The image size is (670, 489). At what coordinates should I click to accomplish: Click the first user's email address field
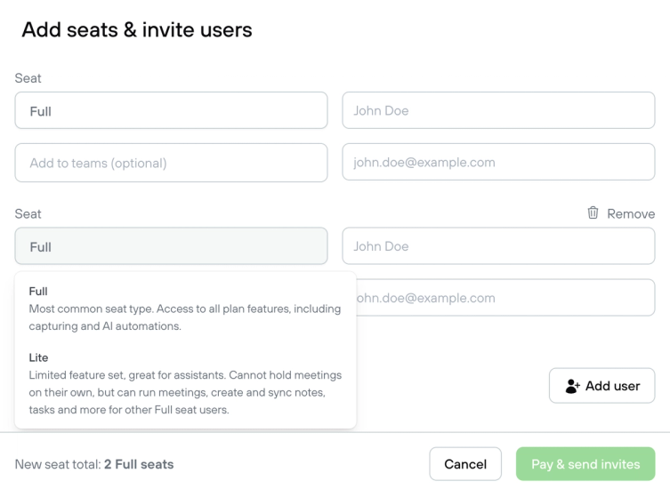point(498,163)
